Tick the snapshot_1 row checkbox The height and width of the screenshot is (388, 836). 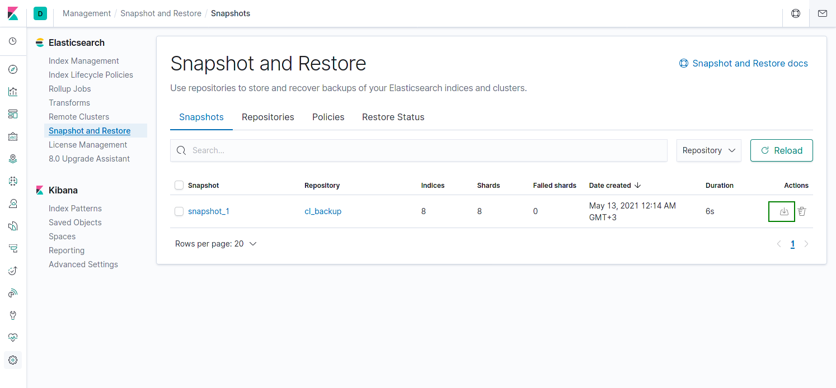tap(179, 211)
